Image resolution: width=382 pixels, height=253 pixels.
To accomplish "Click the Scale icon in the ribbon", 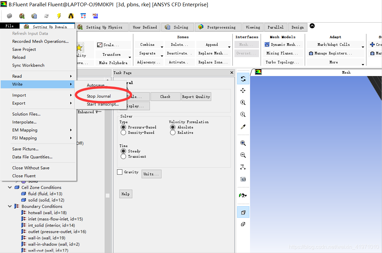I will click(99, 45).
